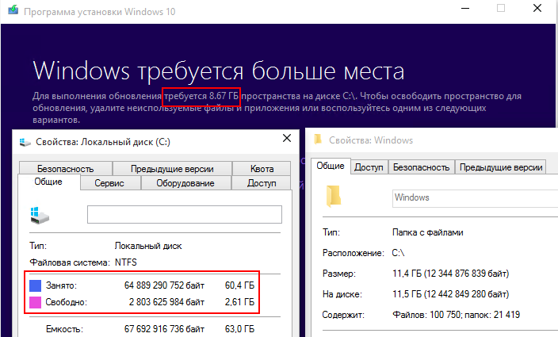Click the C:\ location value in Windows properties
The width and height of the screenshot is (558, 337).
(x=398, y=253)
